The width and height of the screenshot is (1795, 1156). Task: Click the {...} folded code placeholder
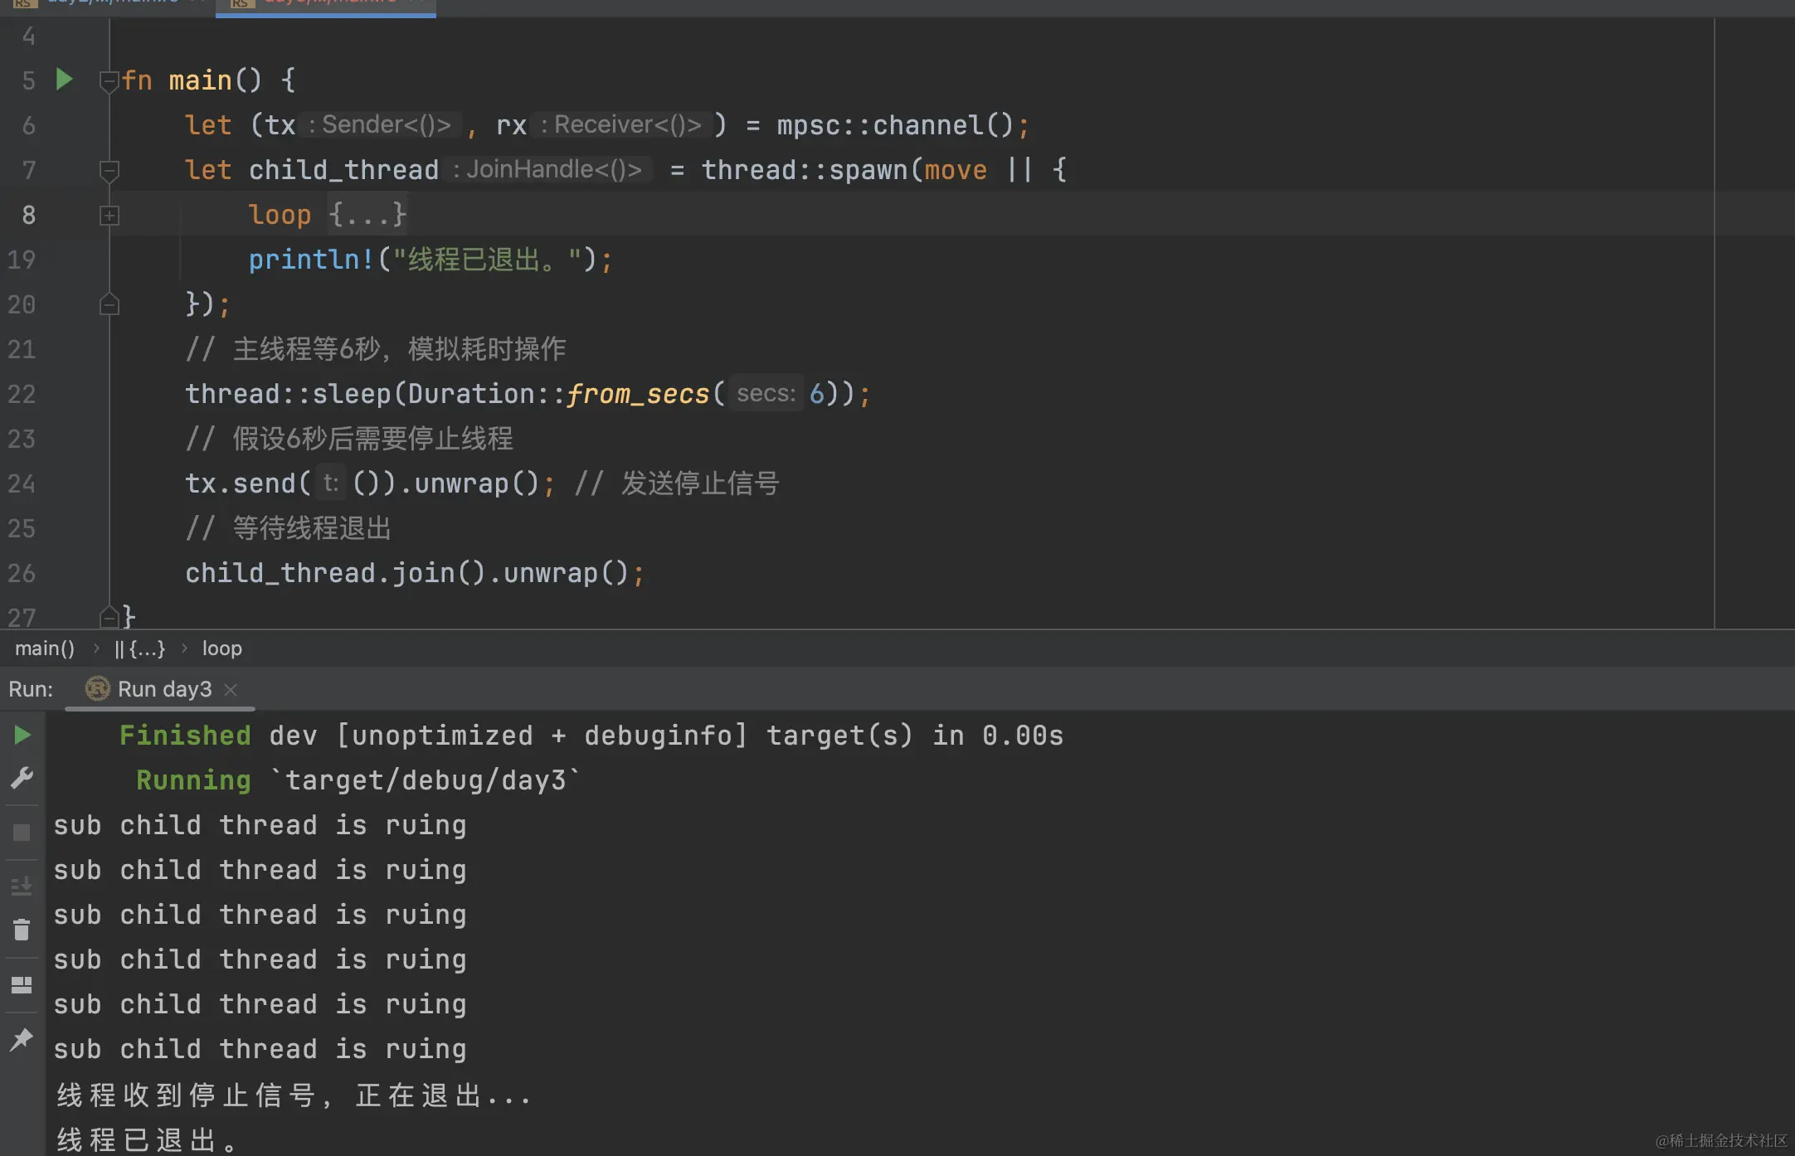(x=367, y=215)
